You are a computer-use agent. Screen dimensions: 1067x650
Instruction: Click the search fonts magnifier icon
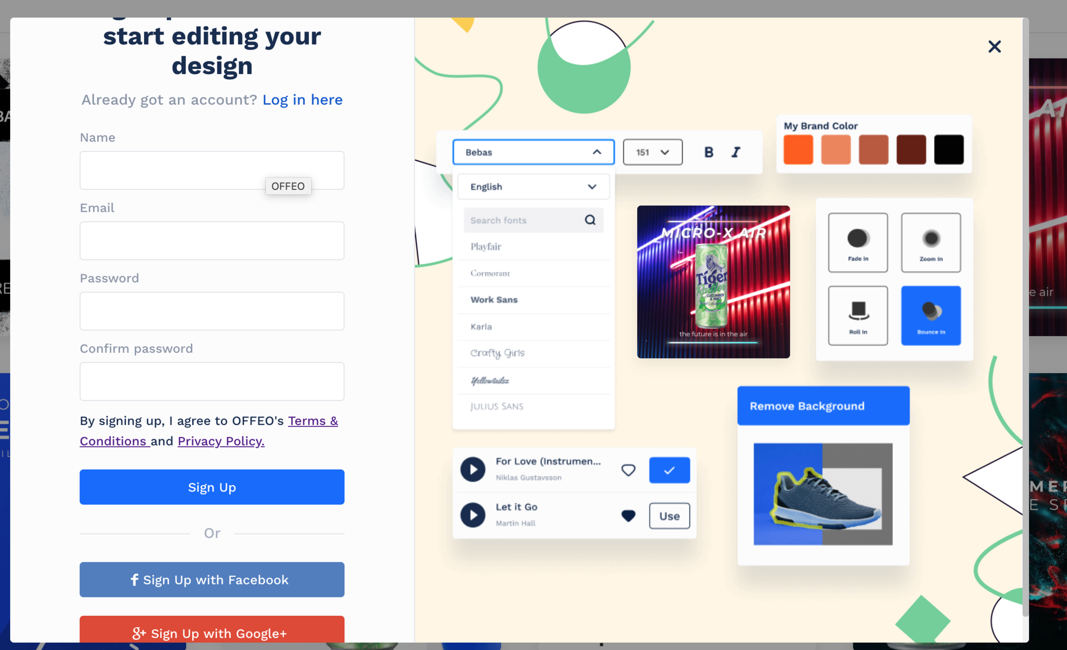tap(590, 220)
